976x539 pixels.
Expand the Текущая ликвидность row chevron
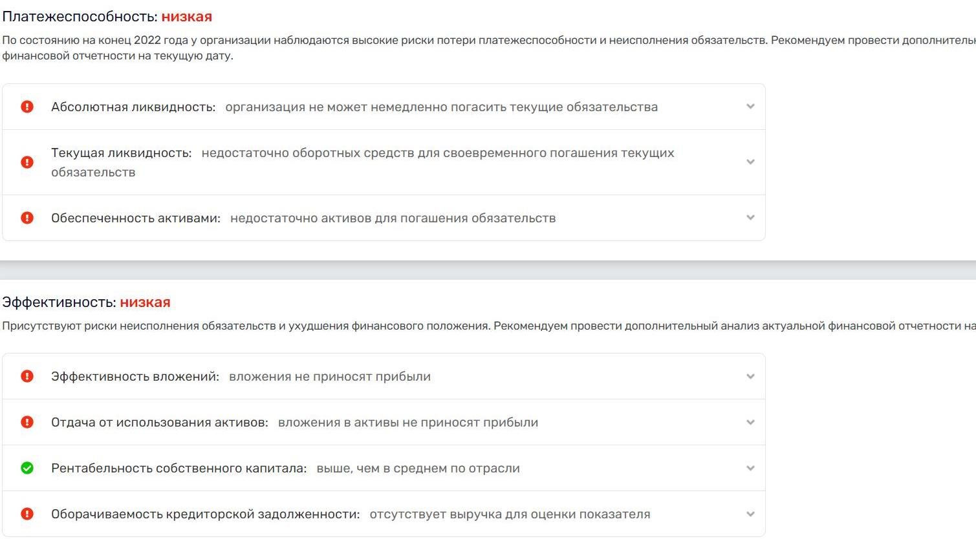click(750, 162)
